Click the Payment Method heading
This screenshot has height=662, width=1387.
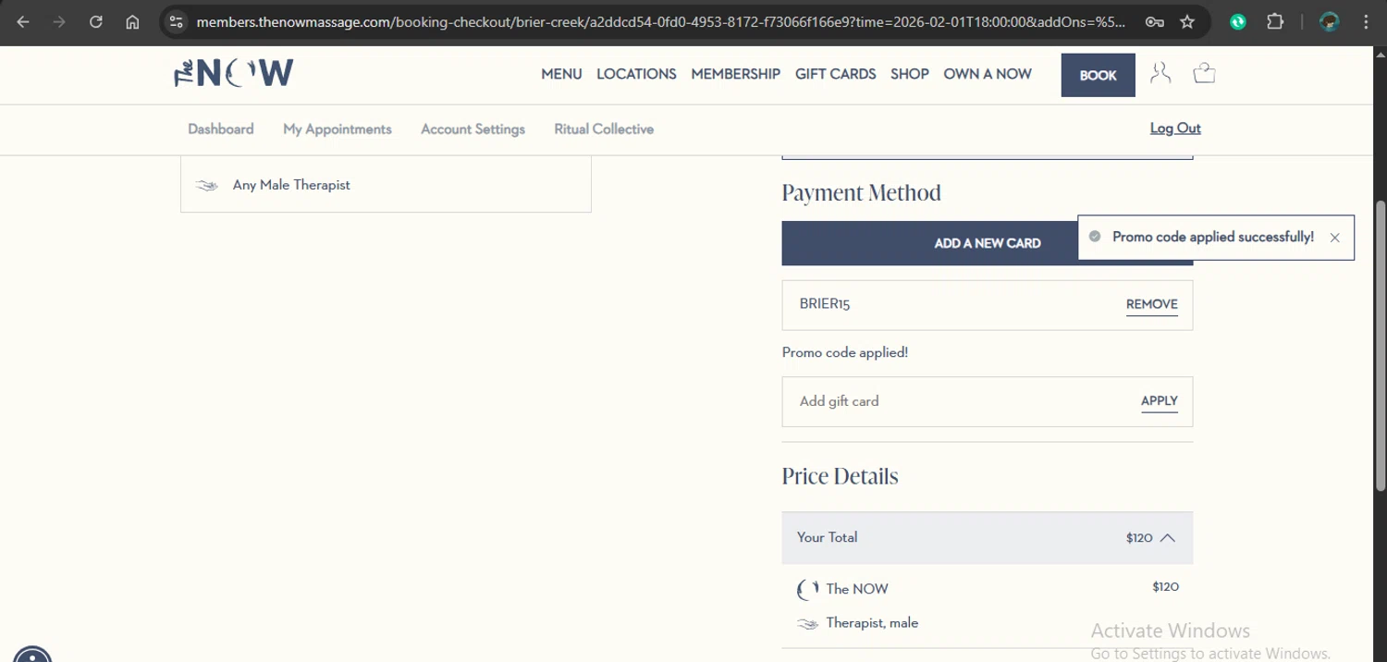coord(862,193)
